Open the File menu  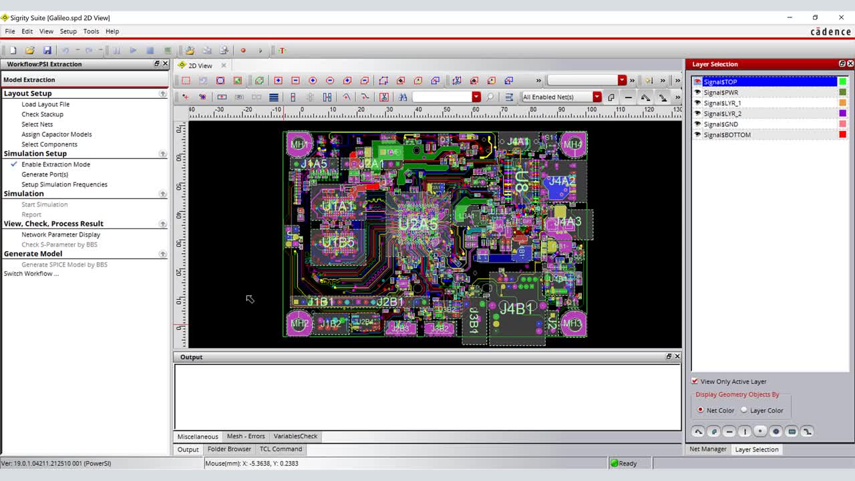coord(10,31)
